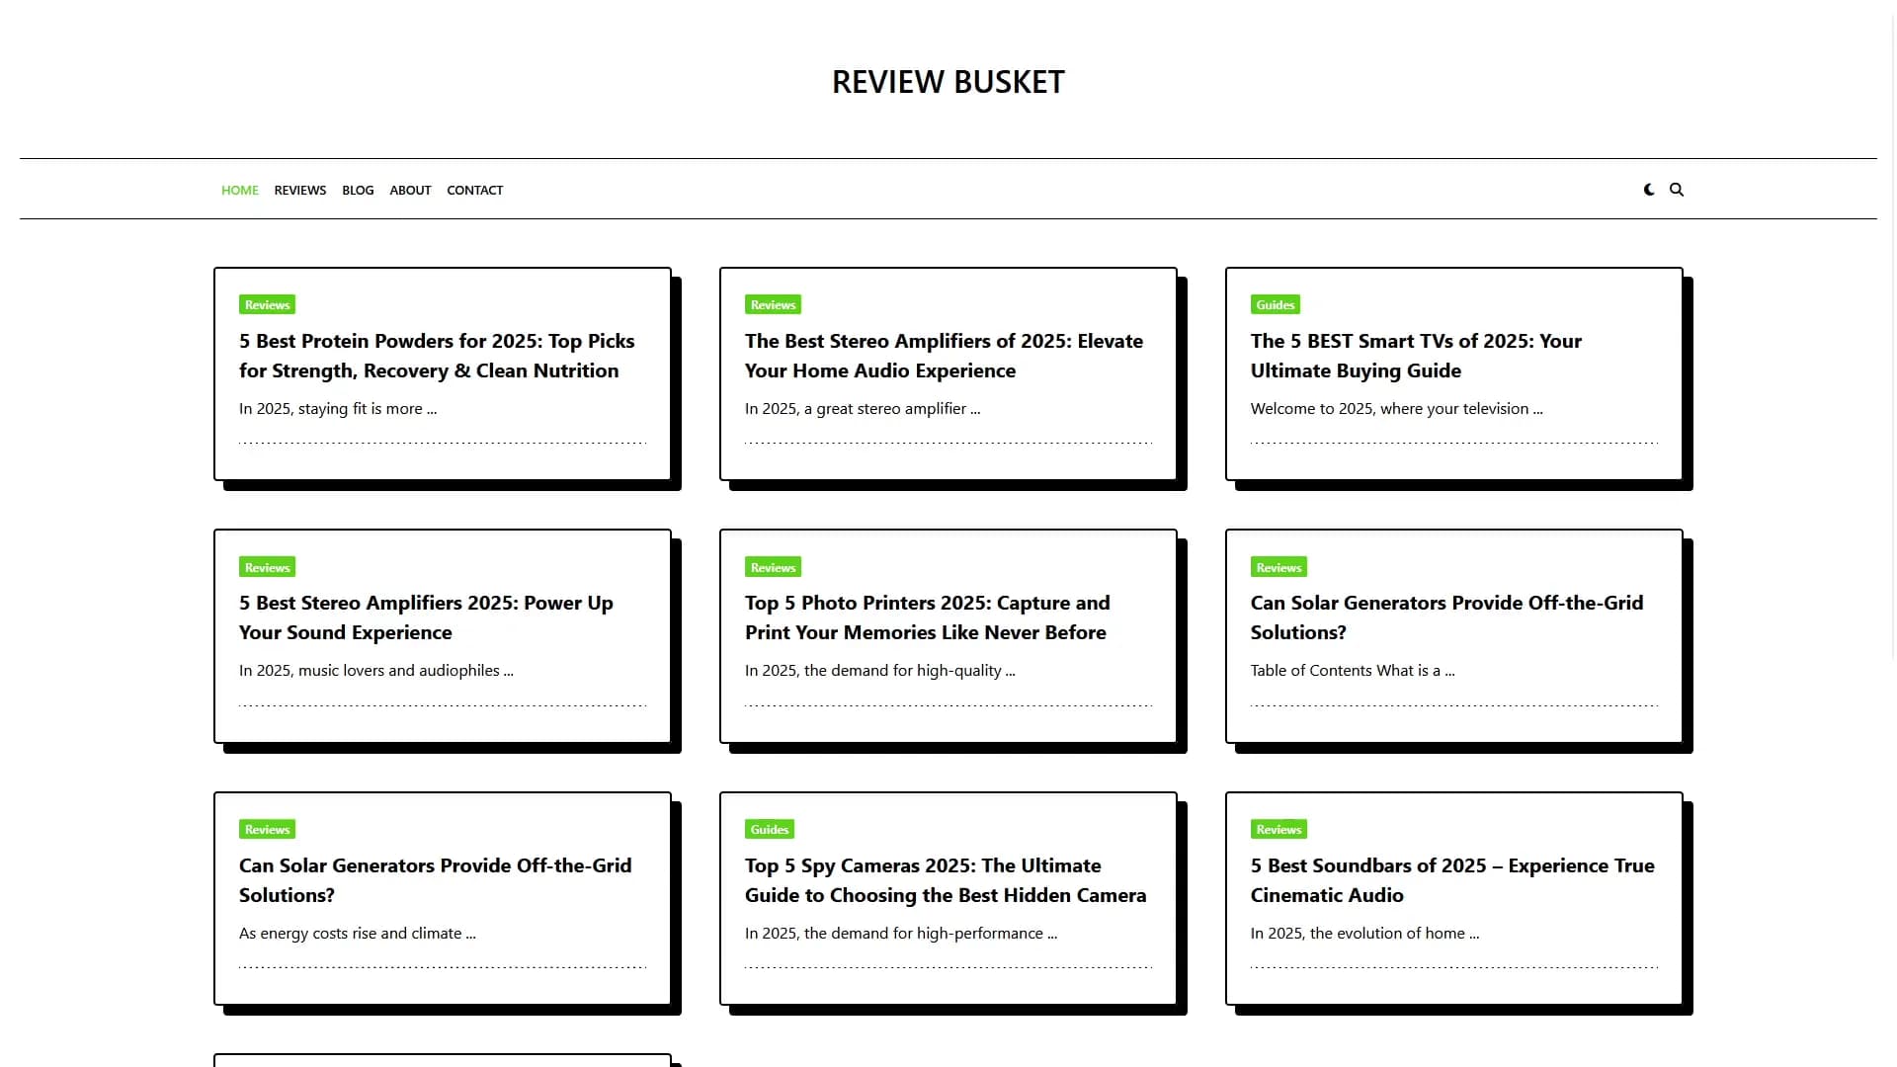
Task: Open the 5 Best Soundbars of 2025 article
Action: tap(1452, 880)
